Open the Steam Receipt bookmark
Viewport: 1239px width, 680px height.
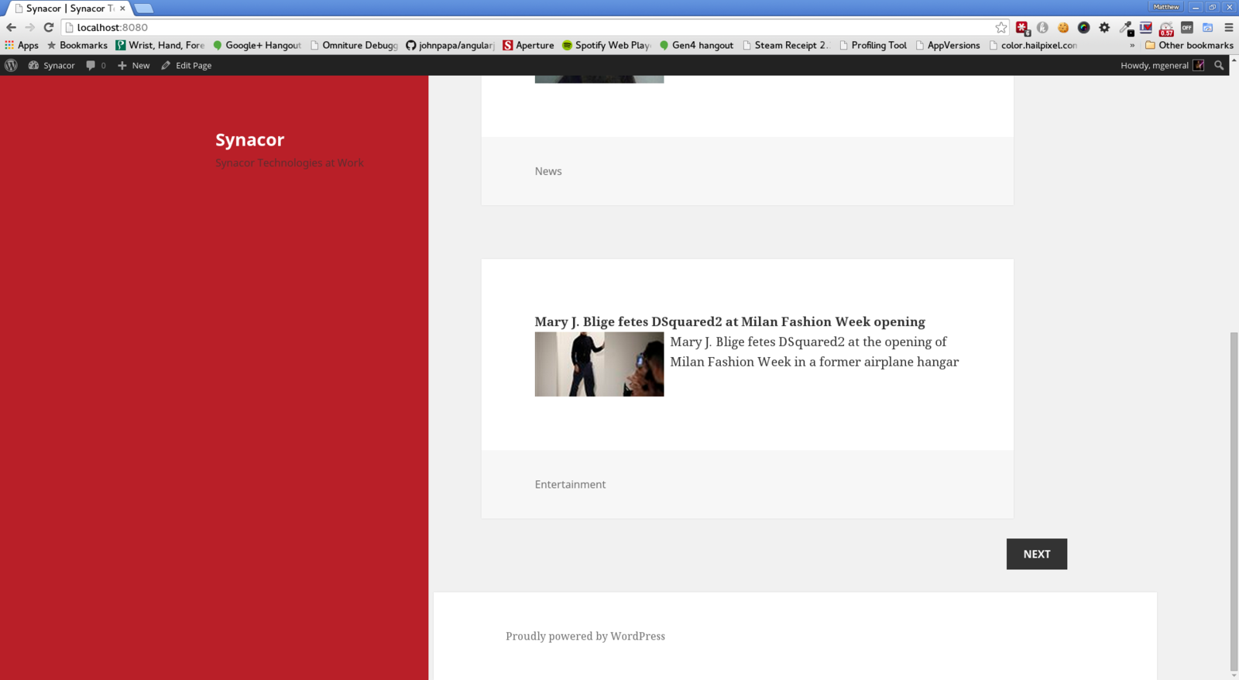[x=786, y=45]
